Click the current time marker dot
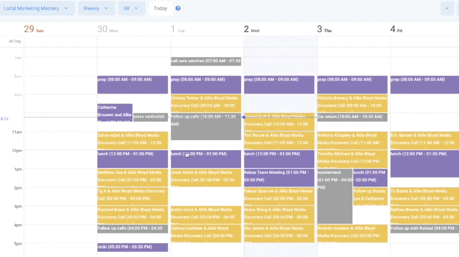This screenshot has width=459, height=257. (244, 117)
